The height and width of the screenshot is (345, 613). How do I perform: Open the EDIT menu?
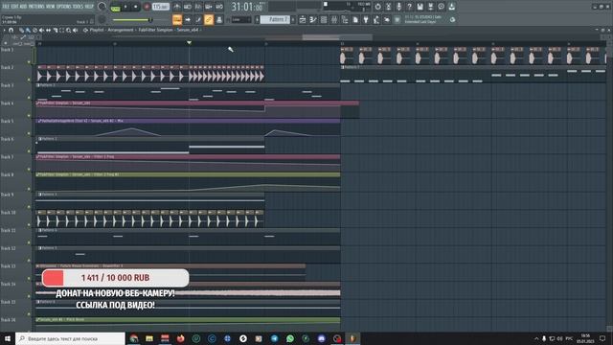coord(14,7)
